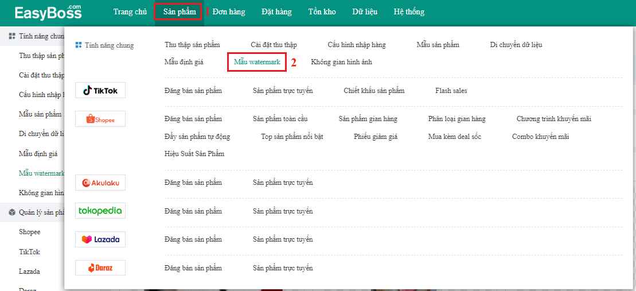The image size is (636, 291).
Task: Open Cấu hình nhập hàng in dropdown panel
Action: pos(357,45)
